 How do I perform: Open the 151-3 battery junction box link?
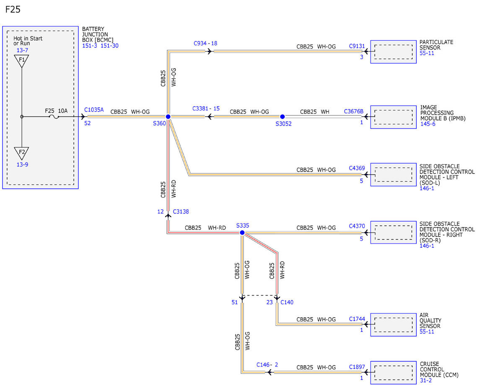[90, 46]
